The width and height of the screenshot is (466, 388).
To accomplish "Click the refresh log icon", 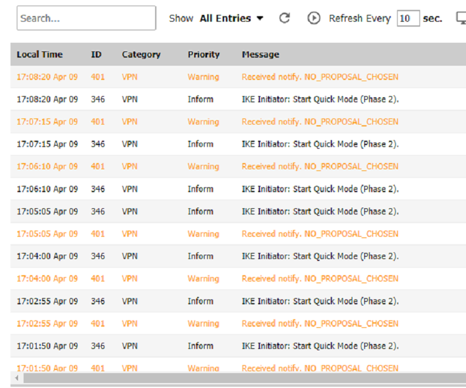I will (284, 18).
